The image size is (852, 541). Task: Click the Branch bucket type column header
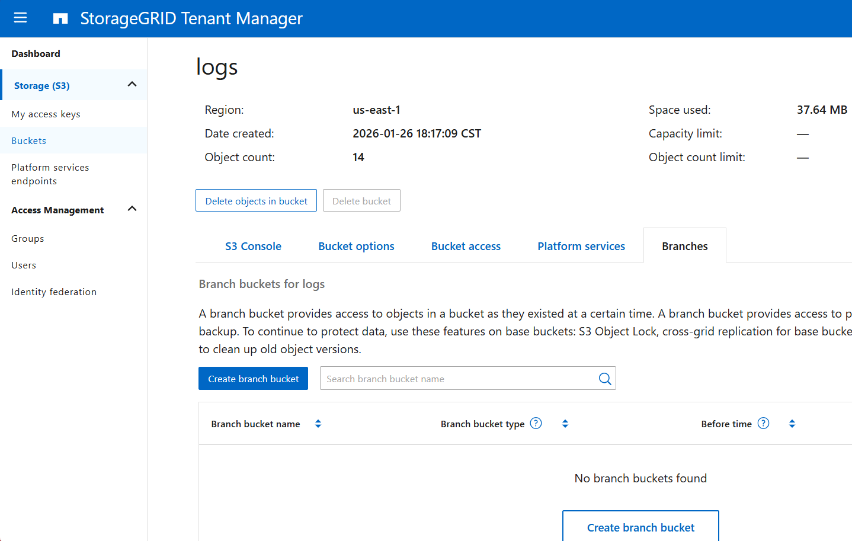pyautogui.click(x=482, y=424)
